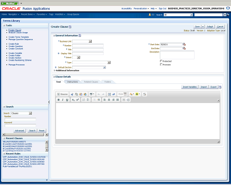The width and height of the screenshot is (231, 185).
Task: Click the Cancel button
Action: tap(220, 26)
